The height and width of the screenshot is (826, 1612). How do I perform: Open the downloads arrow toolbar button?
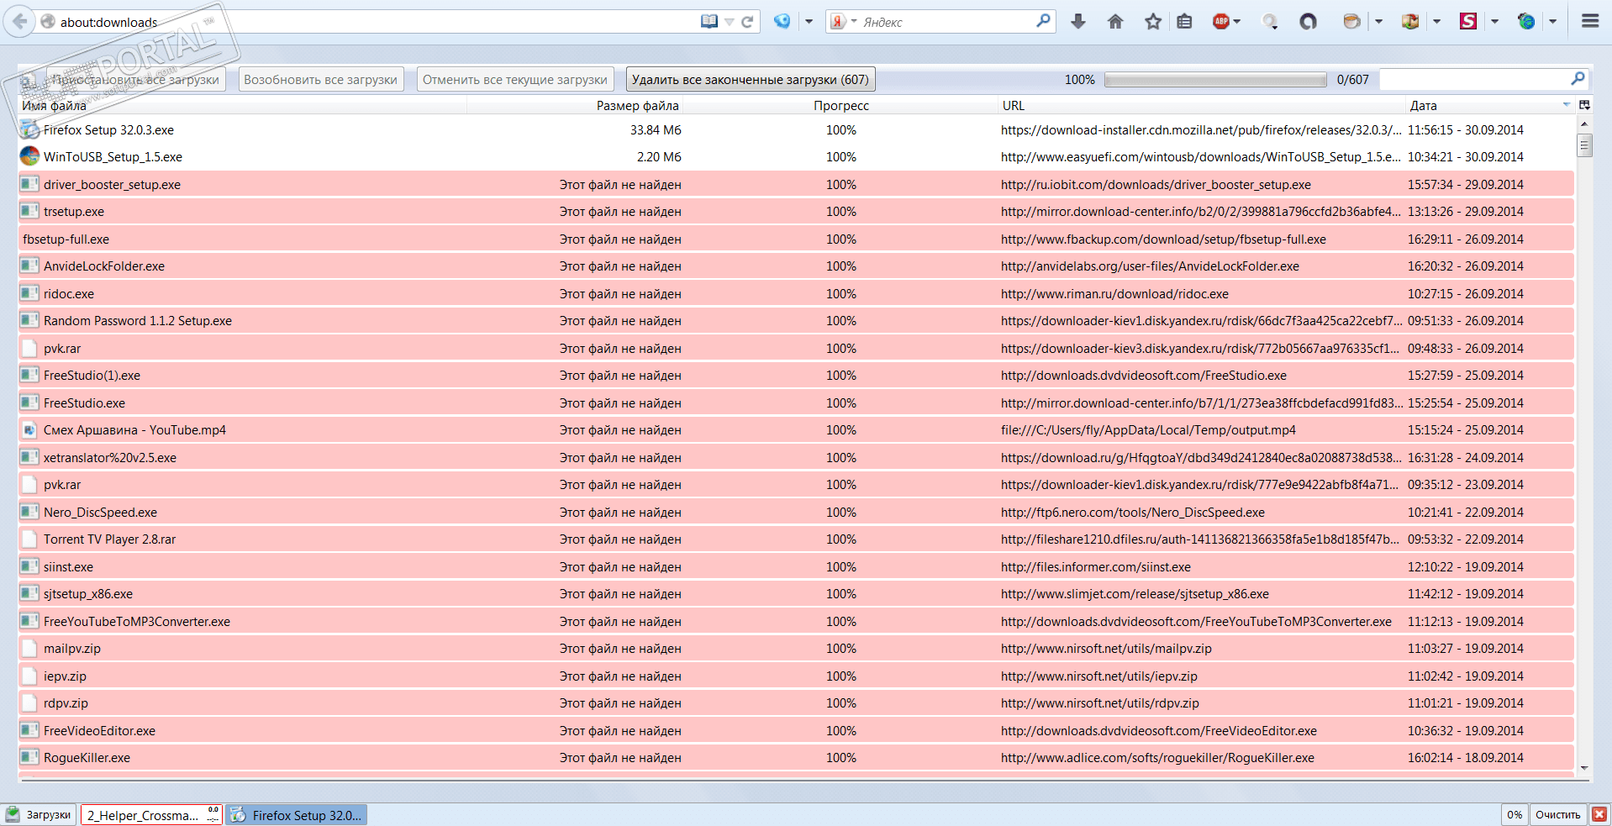coord(1078,22)
